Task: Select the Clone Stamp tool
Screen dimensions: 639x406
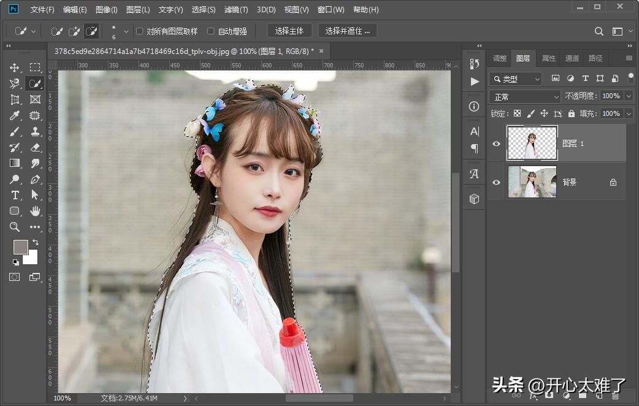Action: click(35, 131)
